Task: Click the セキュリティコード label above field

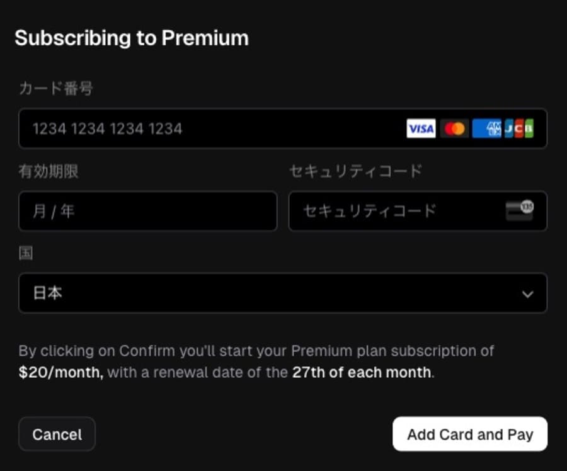Action: pos(356,171)
